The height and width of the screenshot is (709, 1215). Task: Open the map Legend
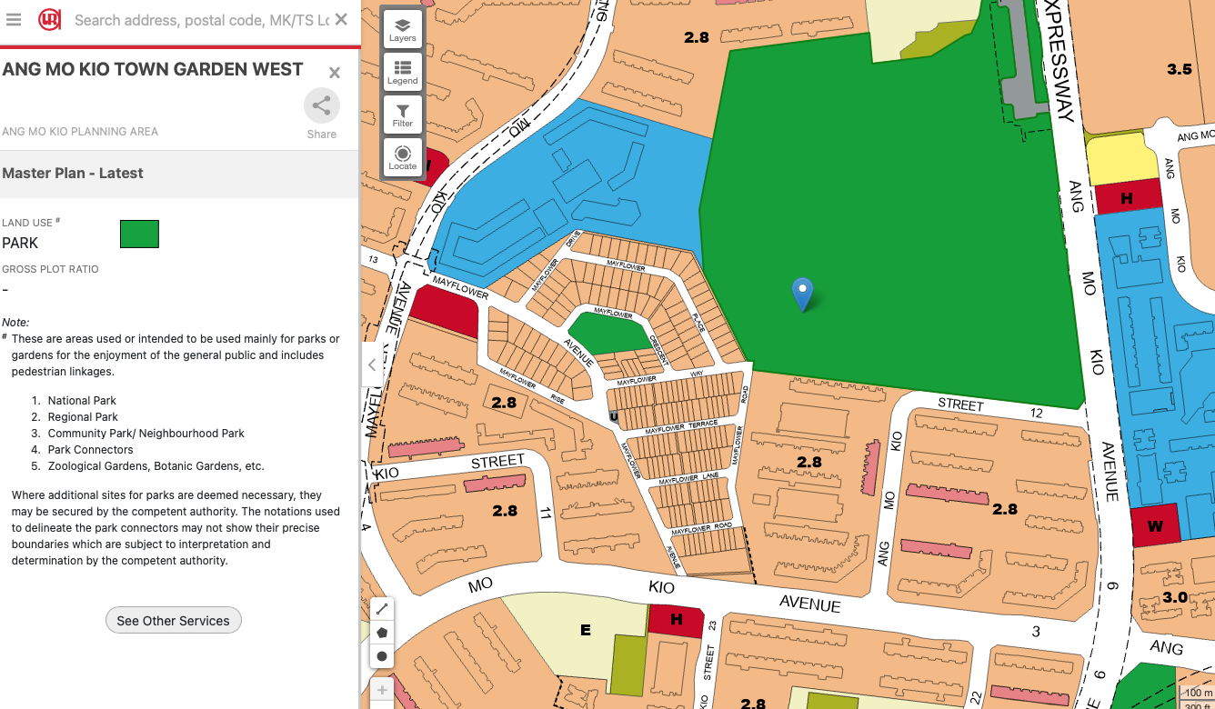(402, 72)
